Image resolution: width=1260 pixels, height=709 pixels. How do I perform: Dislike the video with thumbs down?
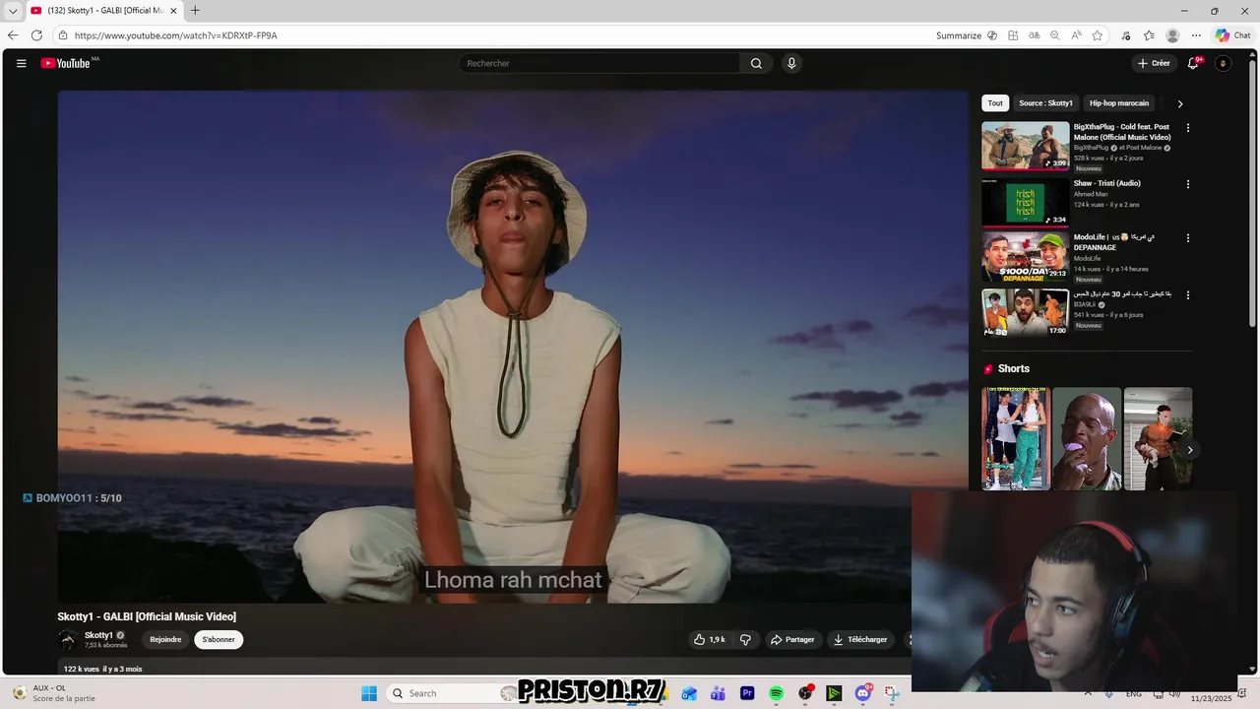pos(745,639)
